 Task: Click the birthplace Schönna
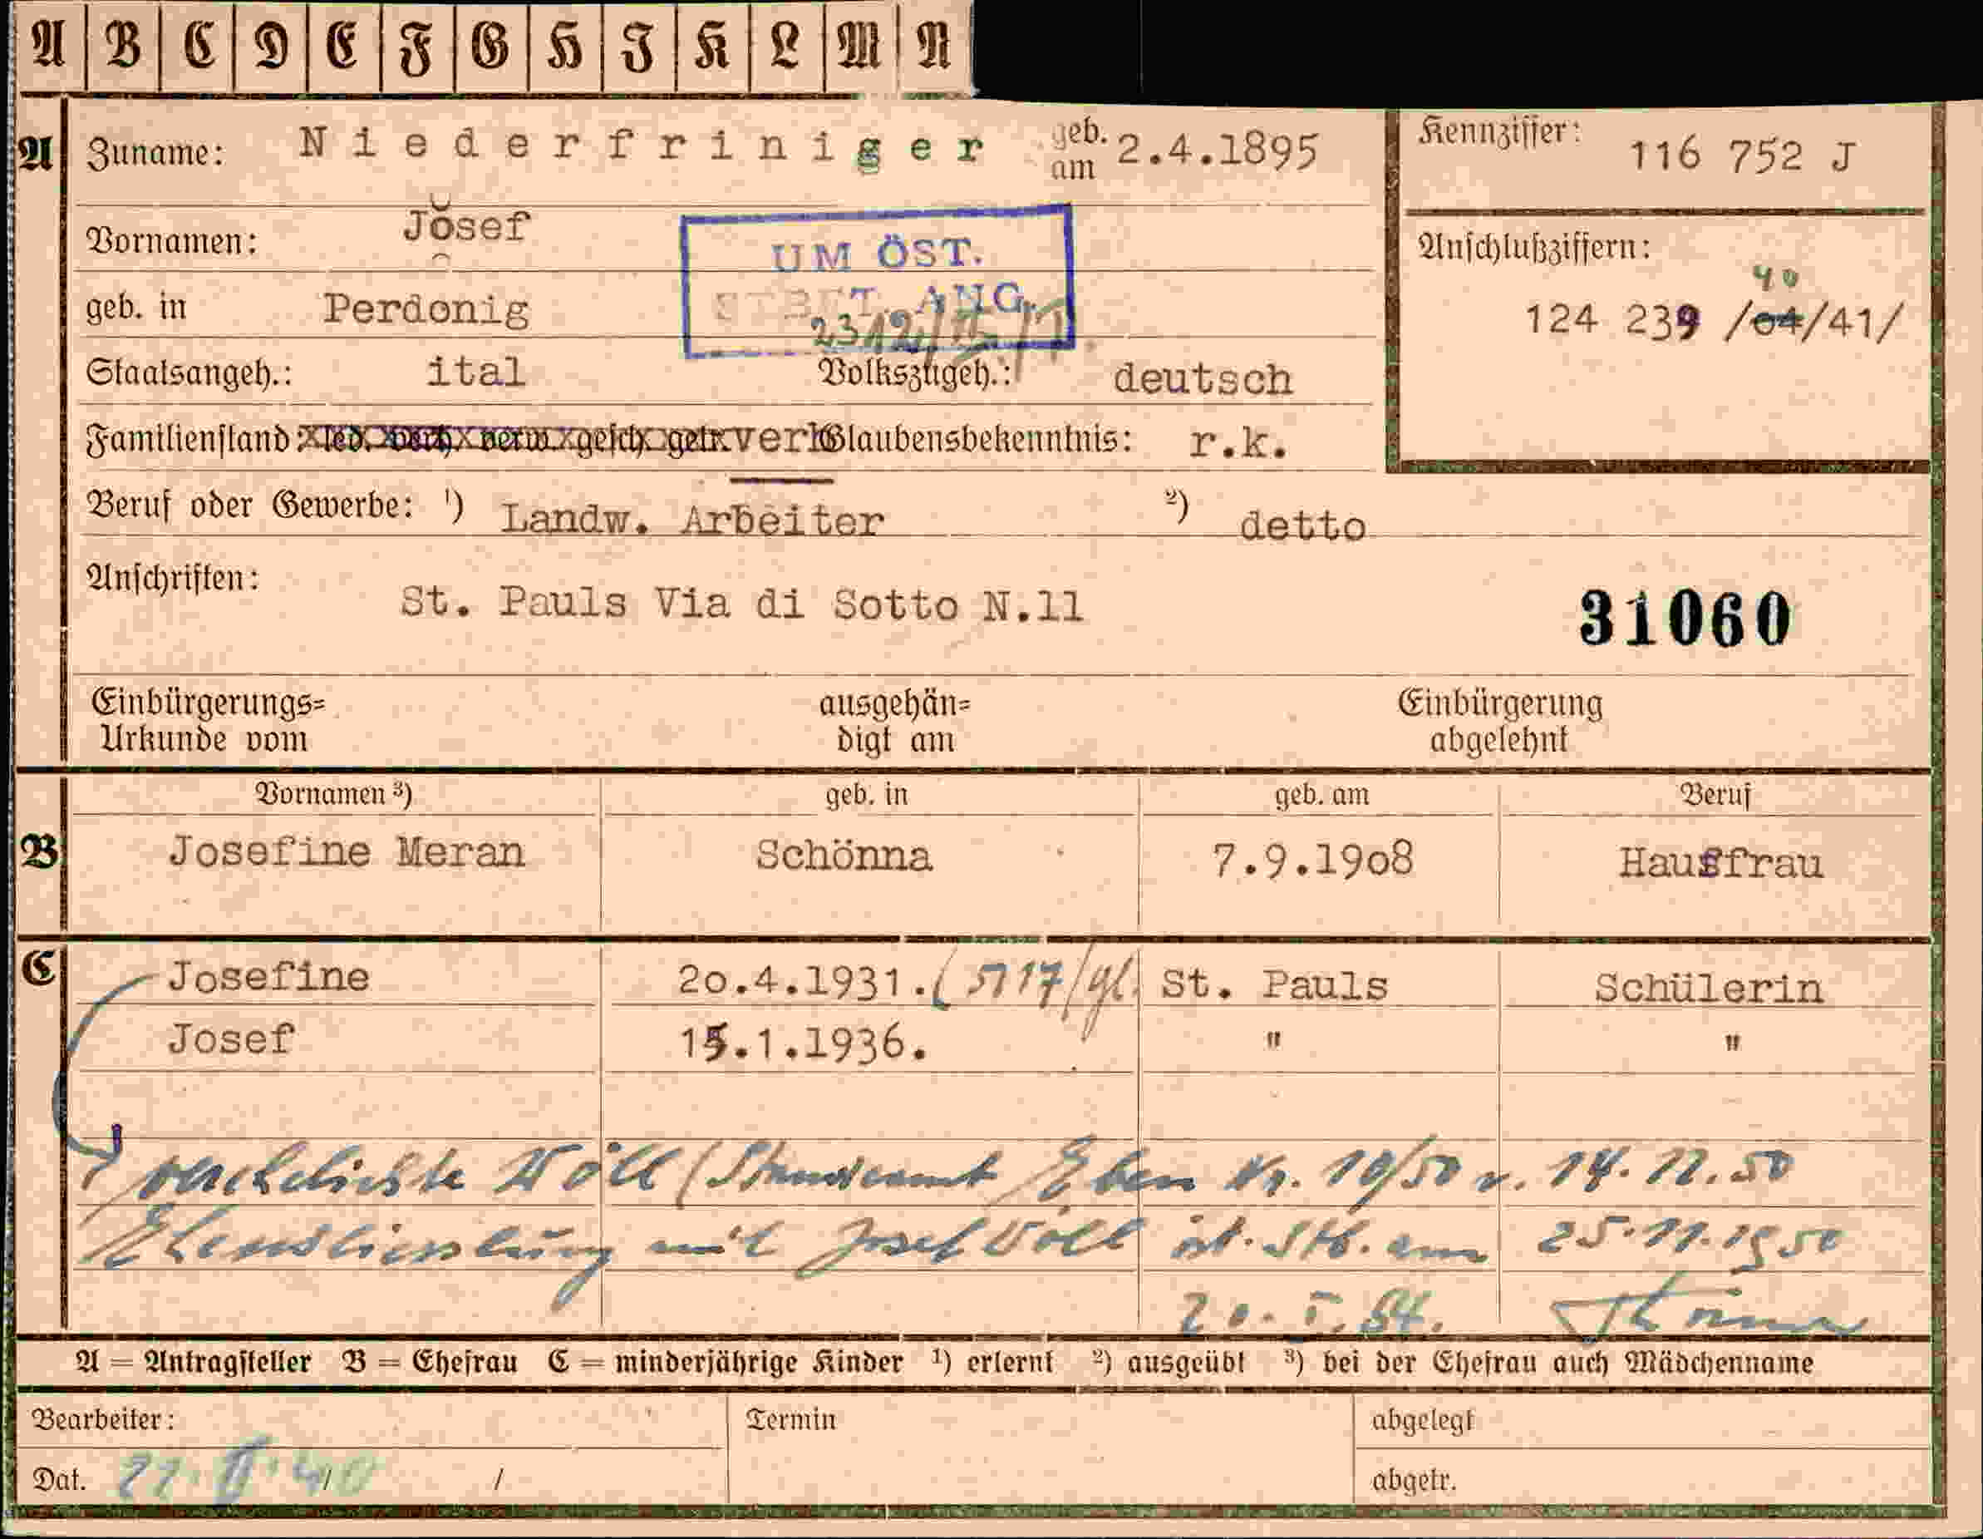click(x=844, y=856)
